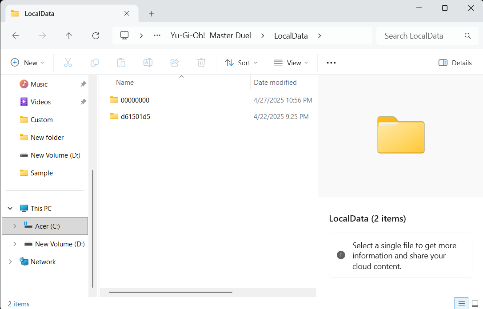Screen dimensions: 483x309
Task: Click the 4/22/2025 9:25 PM date cell
Action: pos(281,117)
